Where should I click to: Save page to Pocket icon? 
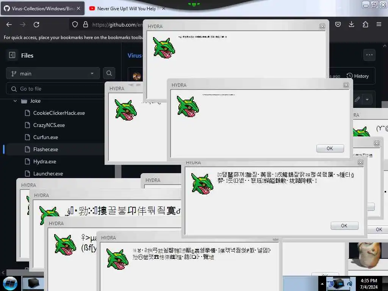[338, 24]
